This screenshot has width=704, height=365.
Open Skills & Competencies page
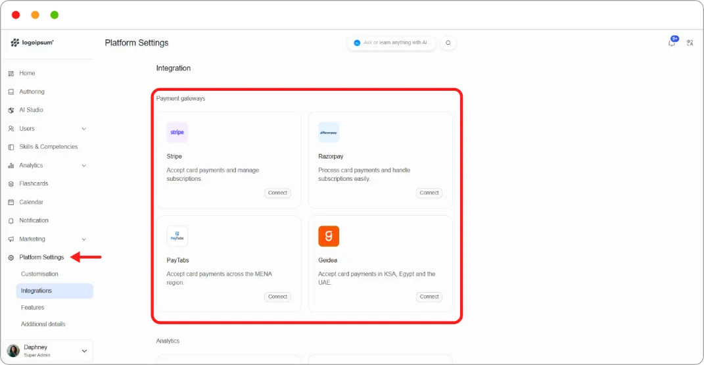pyautogui.click(x=47, y=147)
